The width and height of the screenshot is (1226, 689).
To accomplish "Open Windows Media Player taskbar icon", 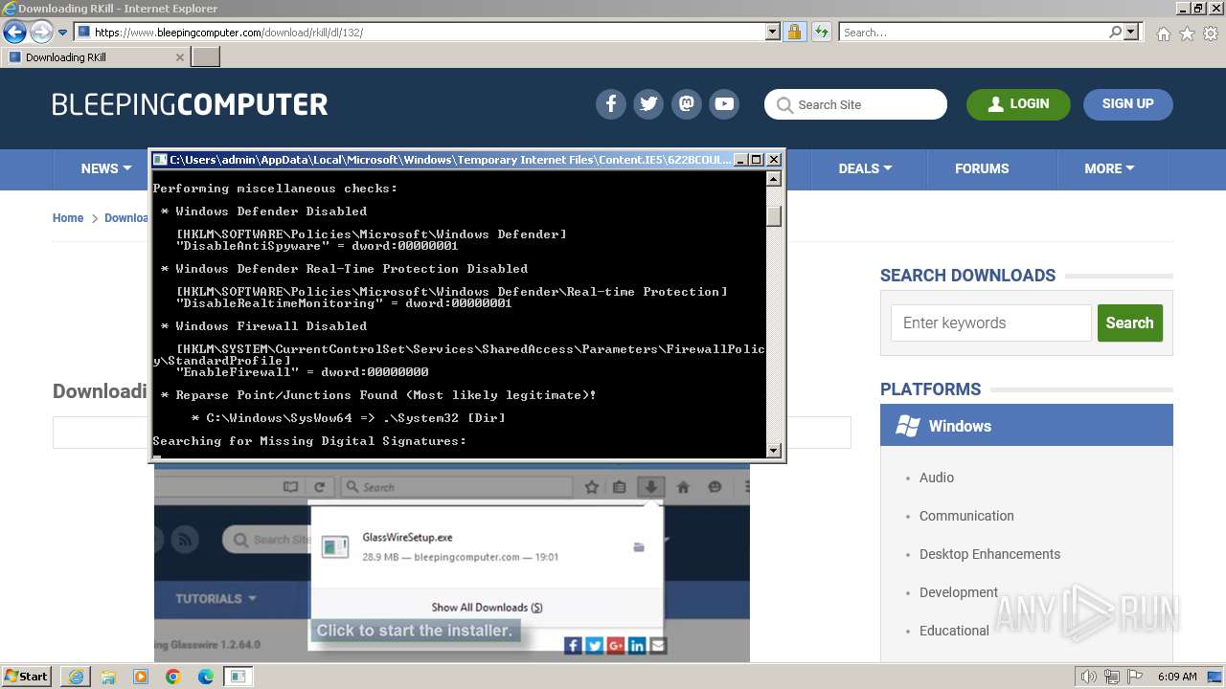I will click(x=141, y=677).
